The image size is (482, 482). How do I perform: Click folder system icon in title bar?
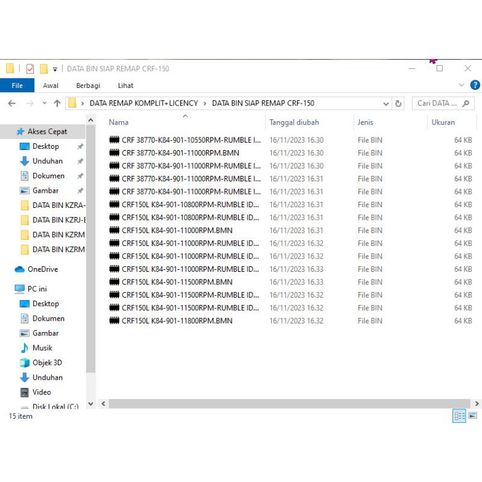tap(10, 69)
